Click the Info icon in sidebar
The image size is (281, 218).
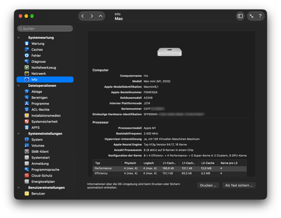27,79
